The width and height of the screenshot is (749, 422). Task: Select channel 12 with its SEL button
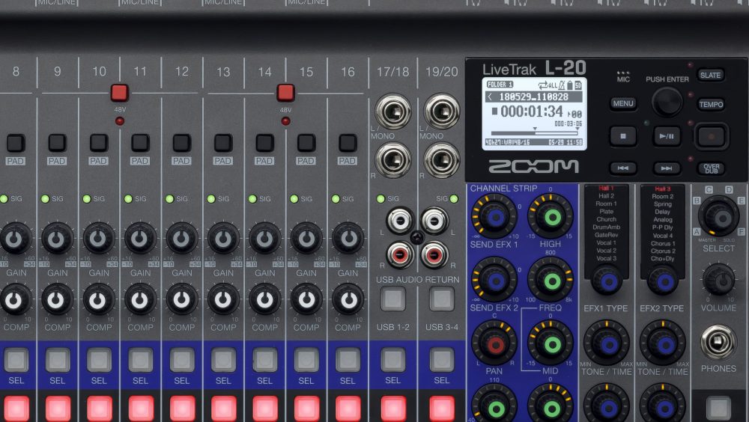coord(181,360)
